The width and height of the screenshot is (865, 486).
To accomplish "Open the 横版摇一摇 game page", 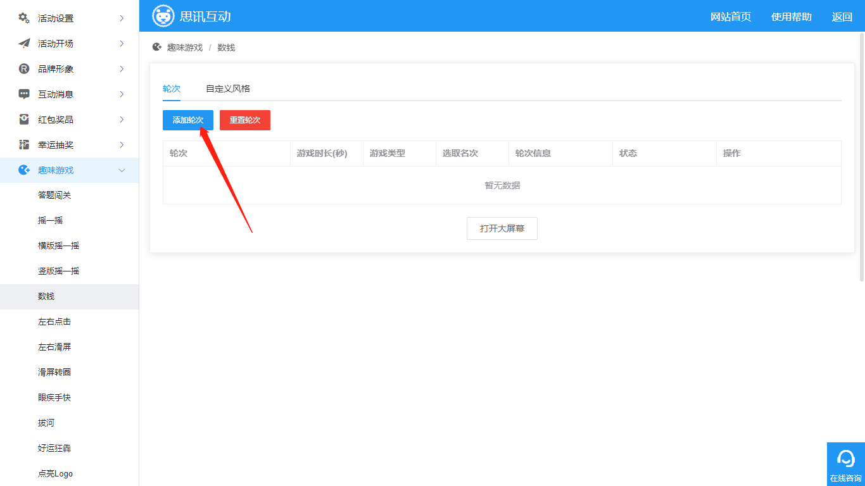I will click(70, 246).
